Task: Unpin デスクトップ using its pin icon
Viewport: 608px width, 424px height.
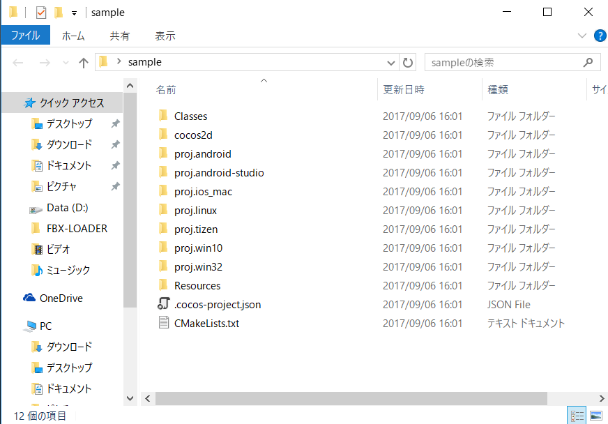Action: coord(115,123)
